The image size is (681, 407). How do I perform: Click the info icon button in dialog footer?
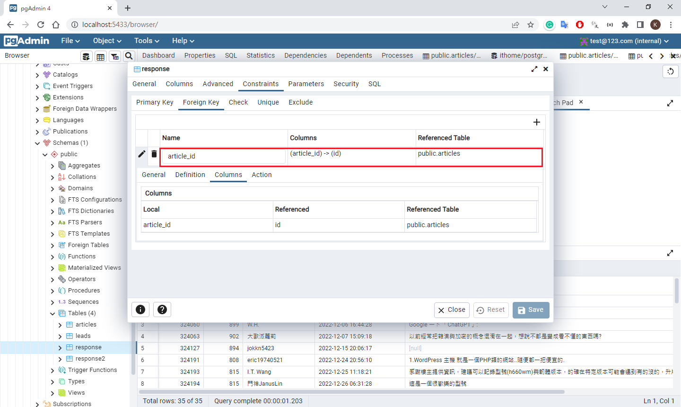click(140, 310)
